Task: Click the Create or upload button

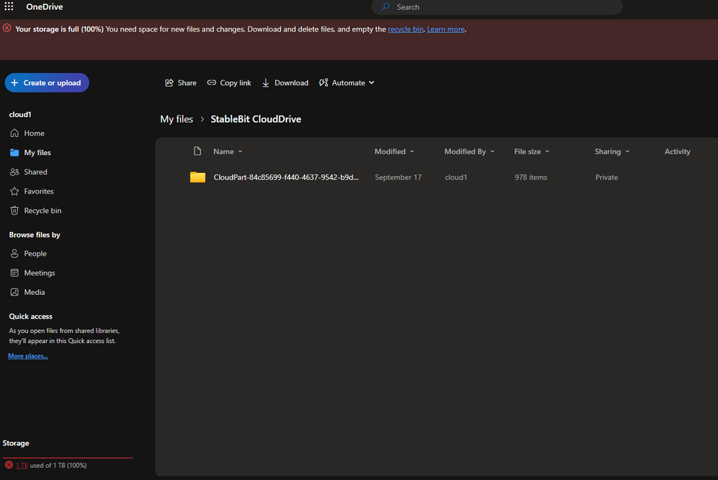Action: (47, 83)
